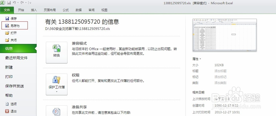Image resolution: width=276 pixels, height=116 pixels.
Task: Switch to the 开始 ribbon tab
Action: click(x=21, y=10)
